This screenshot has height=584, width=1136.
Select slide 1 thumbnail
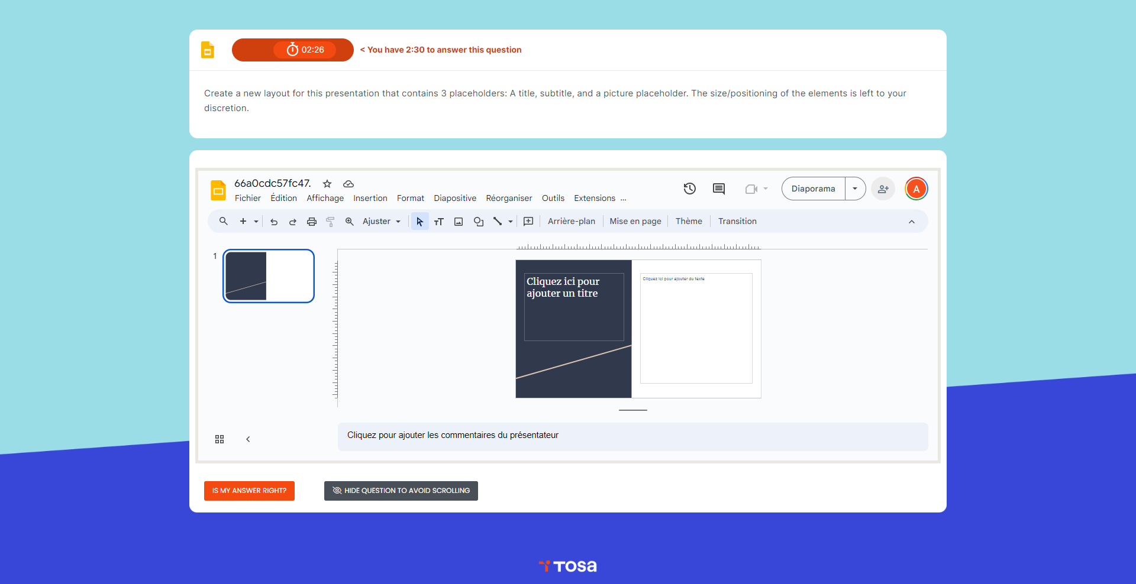(269, 276)
